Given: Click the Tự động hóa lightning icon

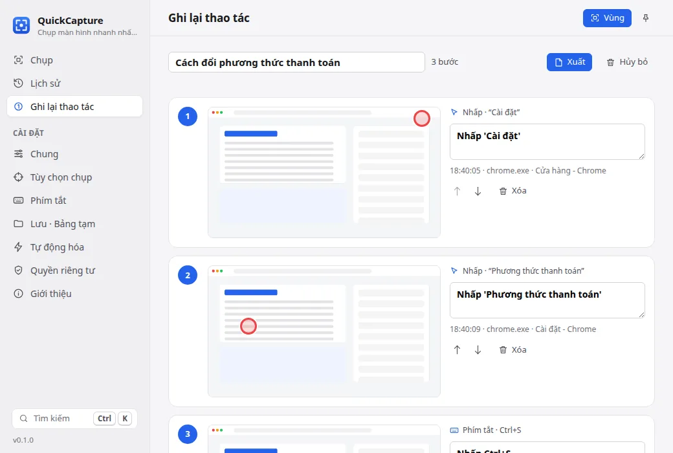Looking at the screenshot, I should (18, 247).
